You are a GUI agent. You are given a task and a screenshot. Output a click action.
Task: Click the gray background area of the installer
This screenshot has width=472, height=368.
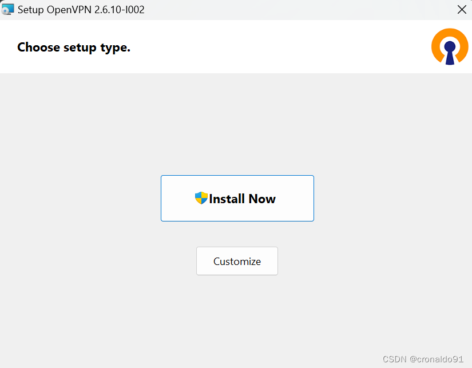(86, 315)
